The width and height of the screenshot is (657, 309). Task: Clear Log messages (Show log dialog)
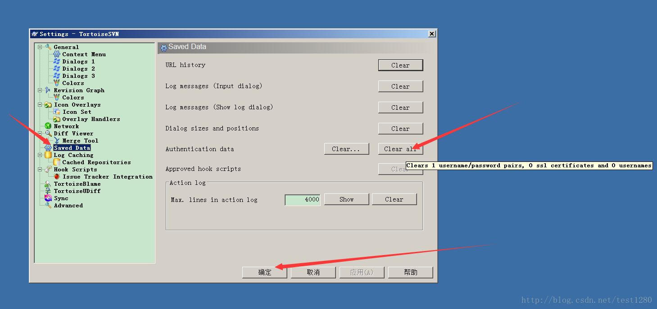pyautogui.click(x=400, y=107)
